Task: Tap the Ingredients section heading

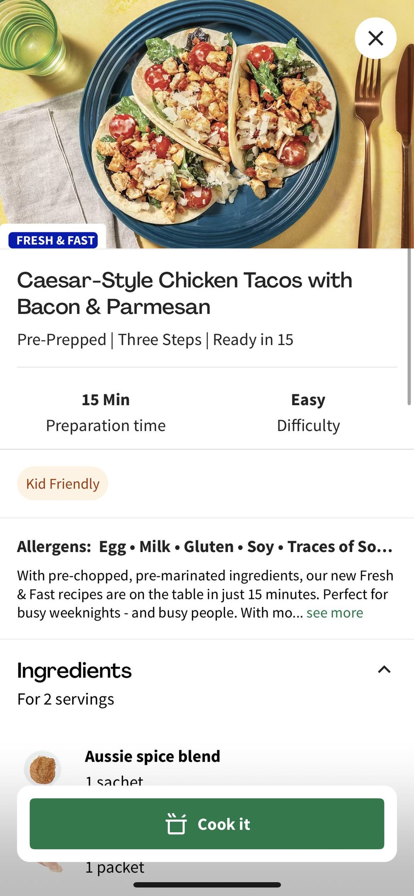Action: point(74,671)
